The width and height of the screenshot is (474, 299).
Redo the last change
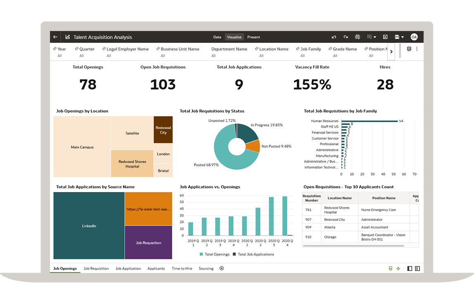(346, 37)
